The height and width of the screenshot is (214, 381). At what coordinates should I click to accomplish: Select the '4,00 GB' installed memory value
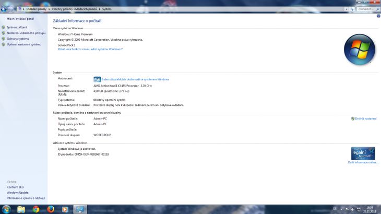98,91
